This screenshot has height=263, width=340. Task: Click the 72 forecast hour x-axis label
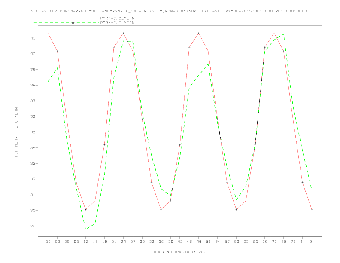click(x=274, y=242)
